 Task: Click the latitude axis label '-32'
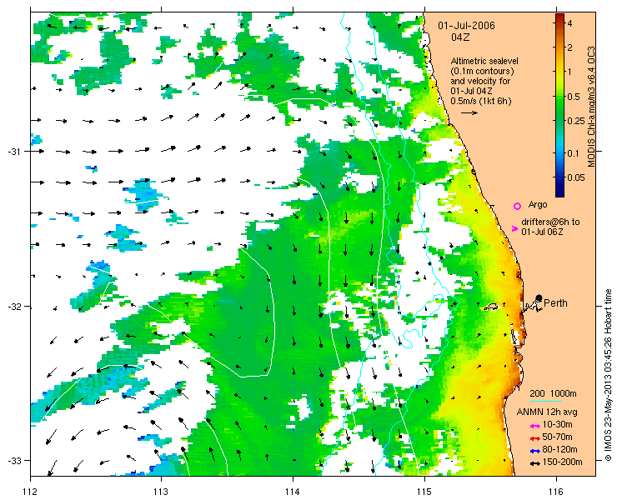click(13, 306)
